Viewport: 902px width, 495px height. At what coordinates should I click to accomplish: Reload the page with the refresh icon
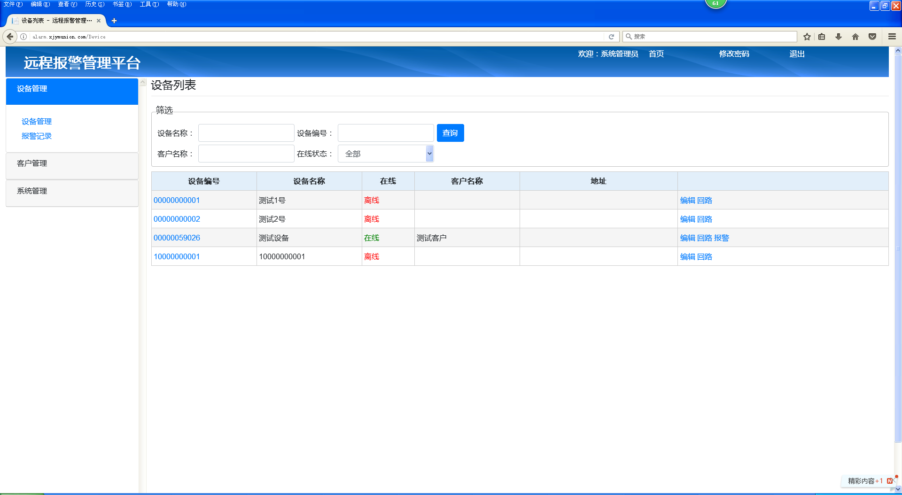coord(611,37)
